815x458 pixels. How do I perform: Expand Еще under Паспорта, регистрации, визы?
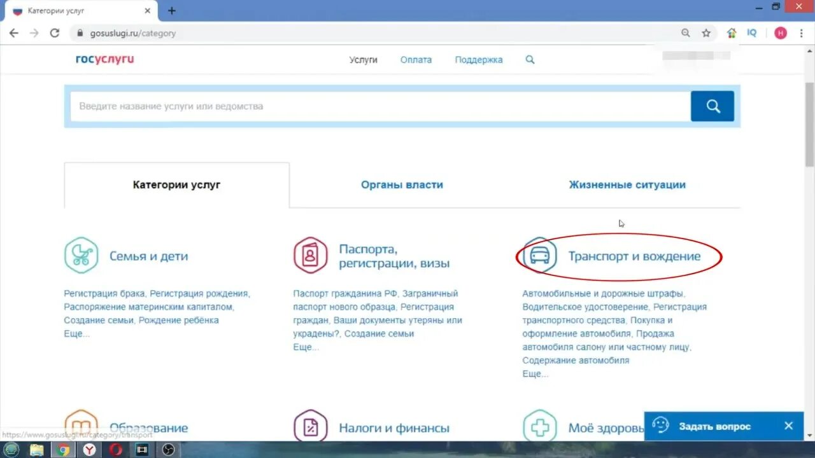[x=306, y=347]
